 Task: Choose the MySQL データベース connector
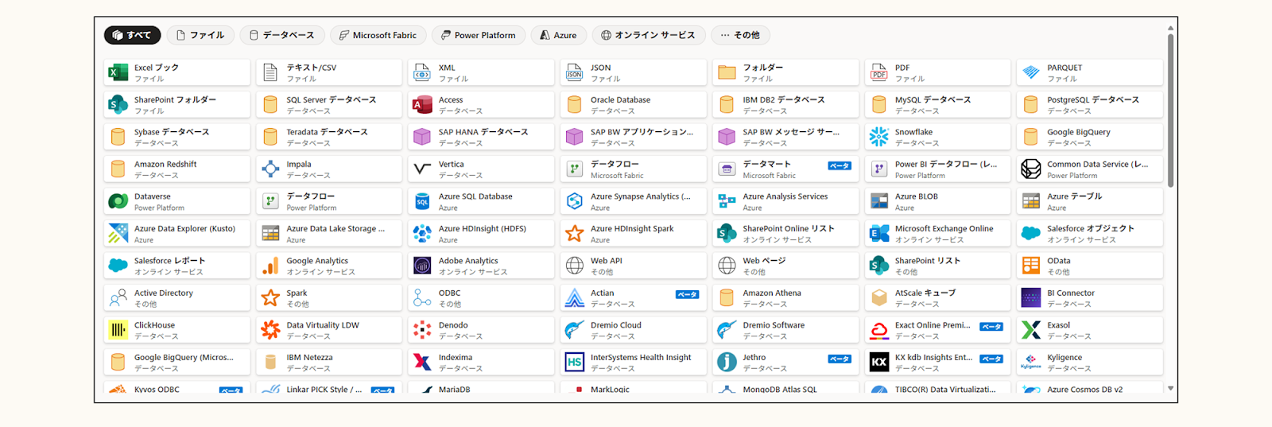(937, 105)
